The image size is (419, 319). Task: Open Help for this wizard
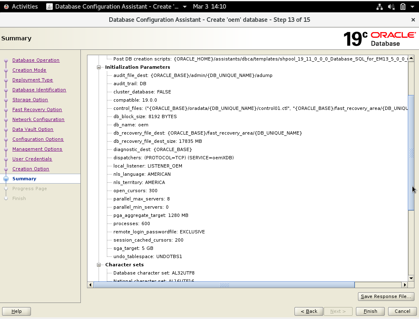[x=16, y=311]
